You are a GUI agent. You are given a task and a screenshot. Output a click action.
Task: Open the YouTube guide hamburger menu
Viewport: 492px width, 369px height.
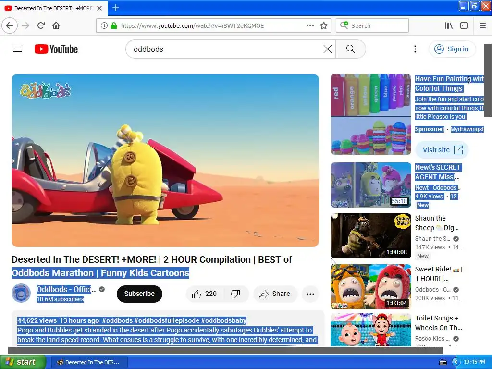point(17,49)
